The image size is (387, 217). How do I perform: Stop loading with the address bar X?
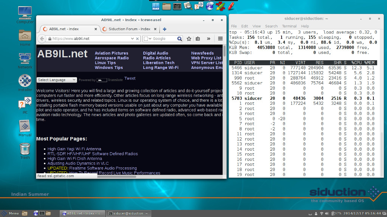[138, 39]
